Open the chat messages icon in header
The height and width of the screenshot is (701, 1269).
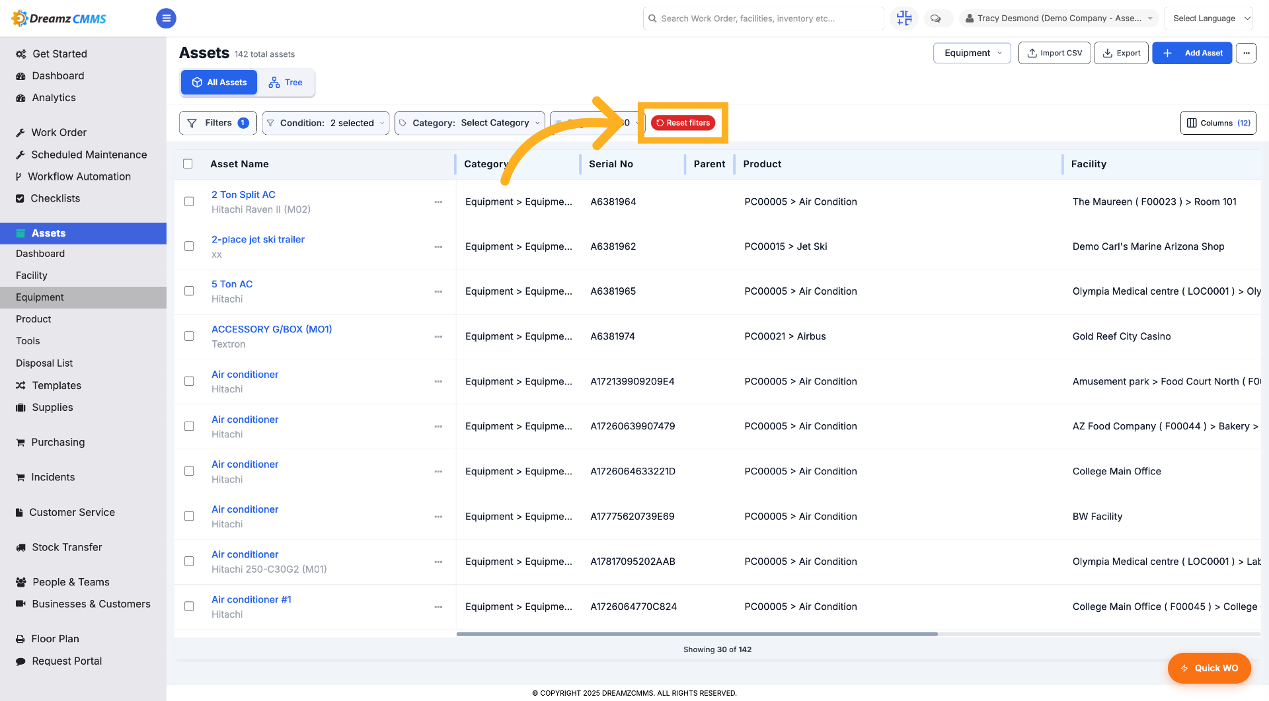pyautogui.click(x=935, y=18)
